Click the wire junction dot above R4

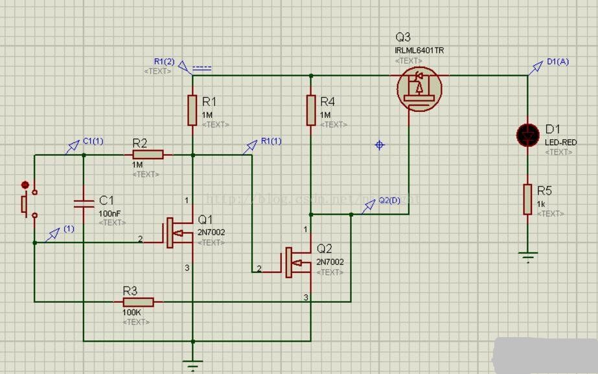click(x=311, y=76)
